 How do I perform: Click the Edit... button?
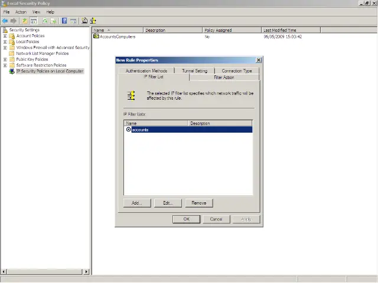coord(168,203)
